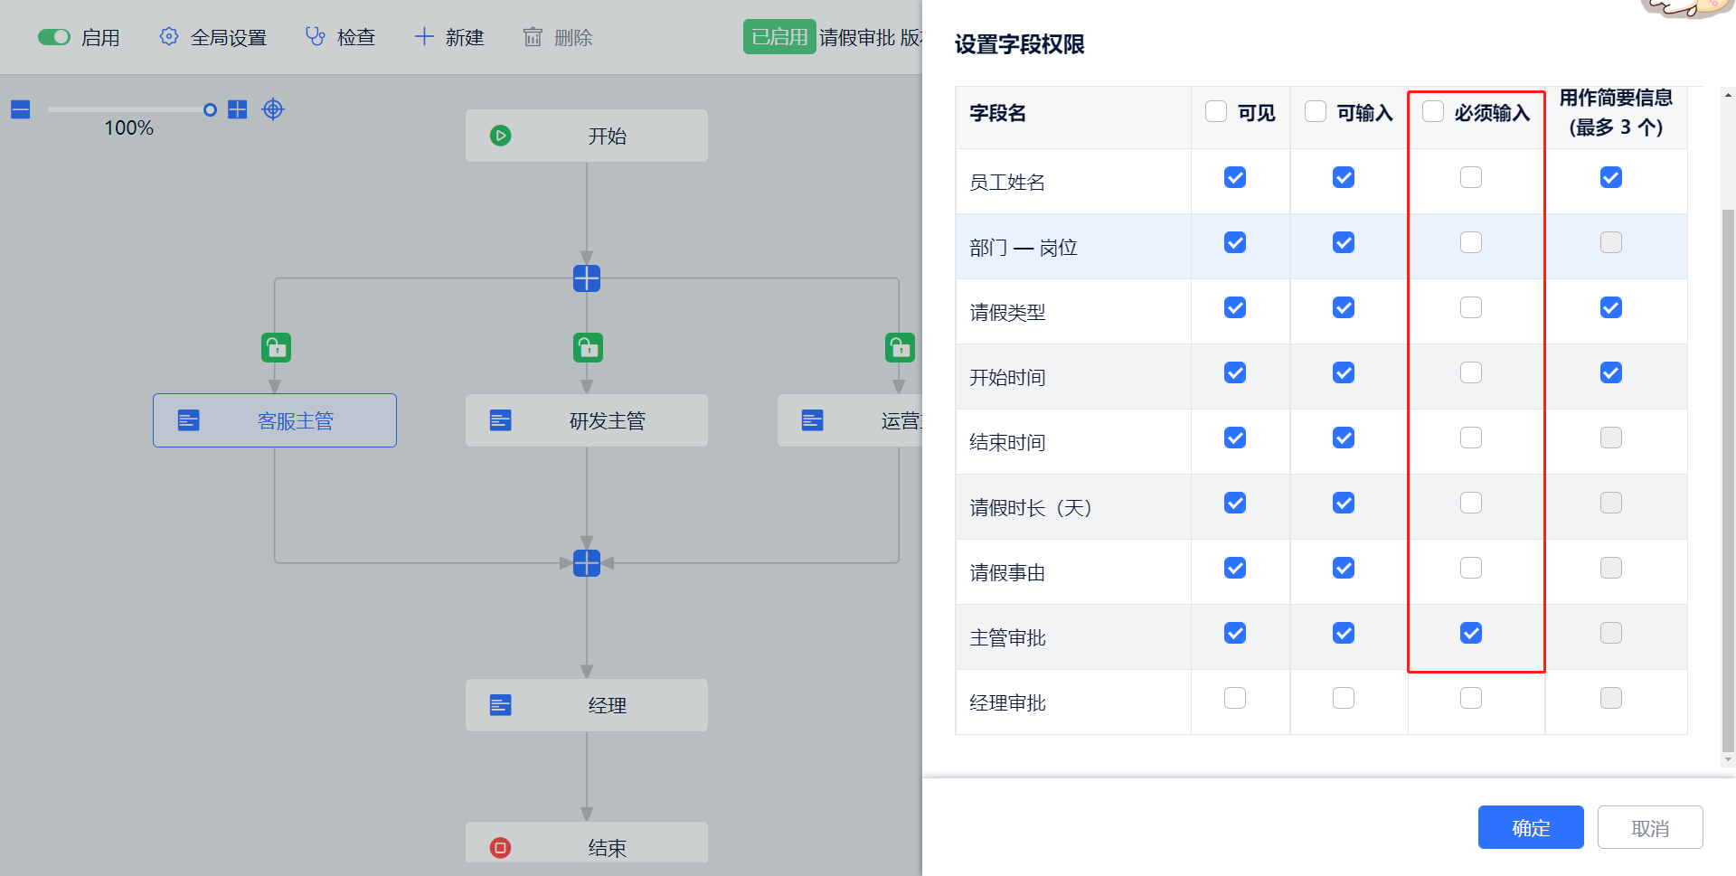The height and width of the screenshot is (876, 1736).
Task: Uncheck 用作简要信息 for 请假类型
Action: 1611,307
